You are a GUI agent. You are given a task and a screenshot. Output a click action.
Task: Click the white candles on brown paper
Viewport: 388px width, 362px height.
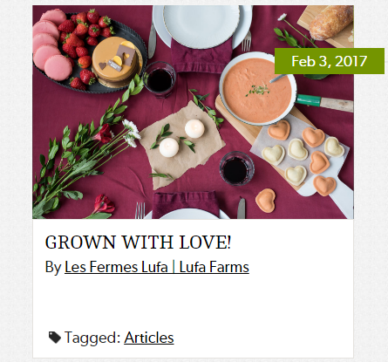tap(181, 139)
